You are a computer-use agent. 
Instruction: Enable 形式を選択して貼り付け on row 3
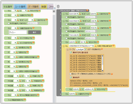click(66, 31)
